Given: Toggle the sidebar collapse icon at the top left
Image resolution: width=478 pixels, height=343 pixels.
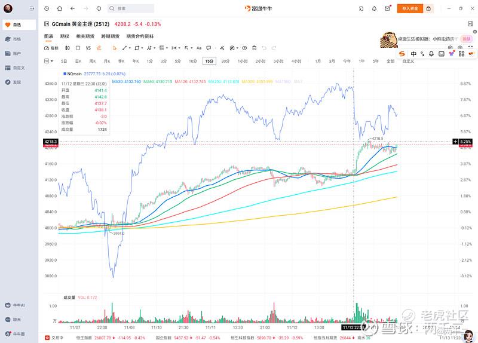Looking at the screenshot, I should pos(32,8).
